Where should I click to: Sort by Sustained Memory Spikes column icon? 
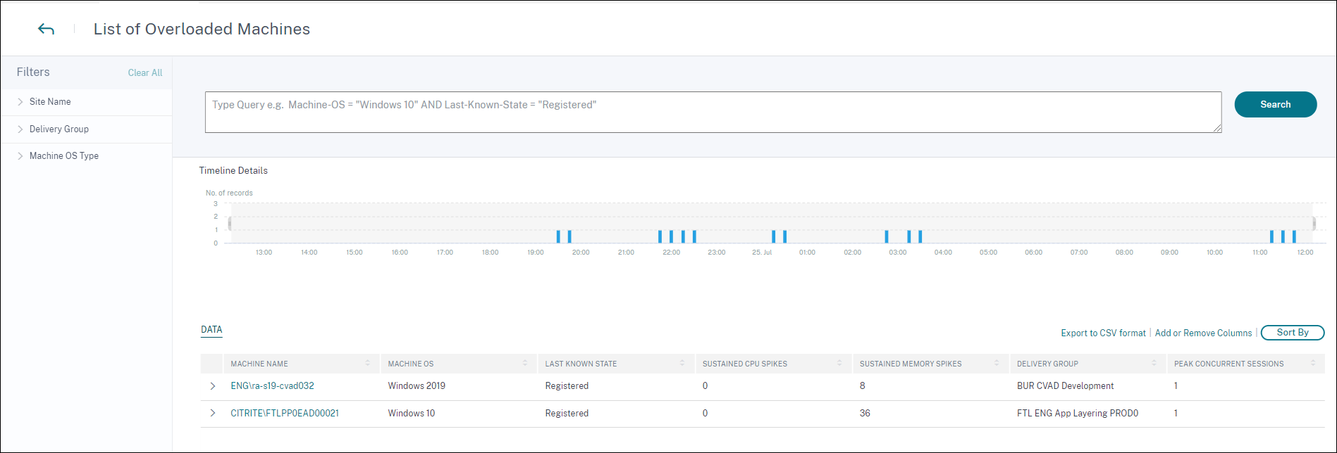coord(997,363)
